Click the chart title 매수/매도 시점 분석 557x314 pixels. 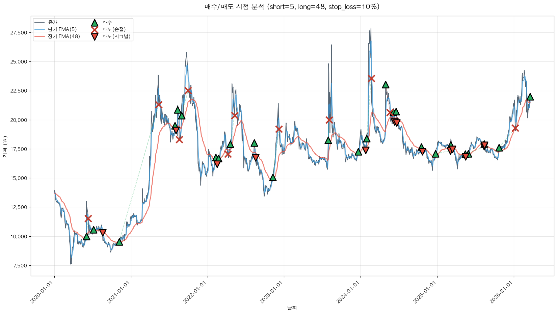(x=292, y=7)
